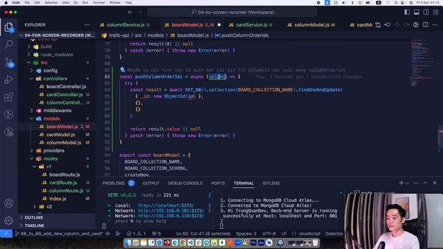Viewport: 443px width, 249px height.
Task: Open the PROBLEMS panel tab
Action: [114, 183]
